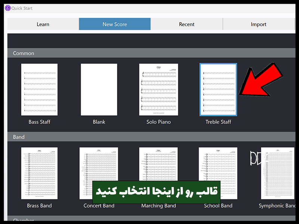The height and width of the screenshot is (224, 299).
Task: Switch to the Learn tab
Action: point(43,24)
